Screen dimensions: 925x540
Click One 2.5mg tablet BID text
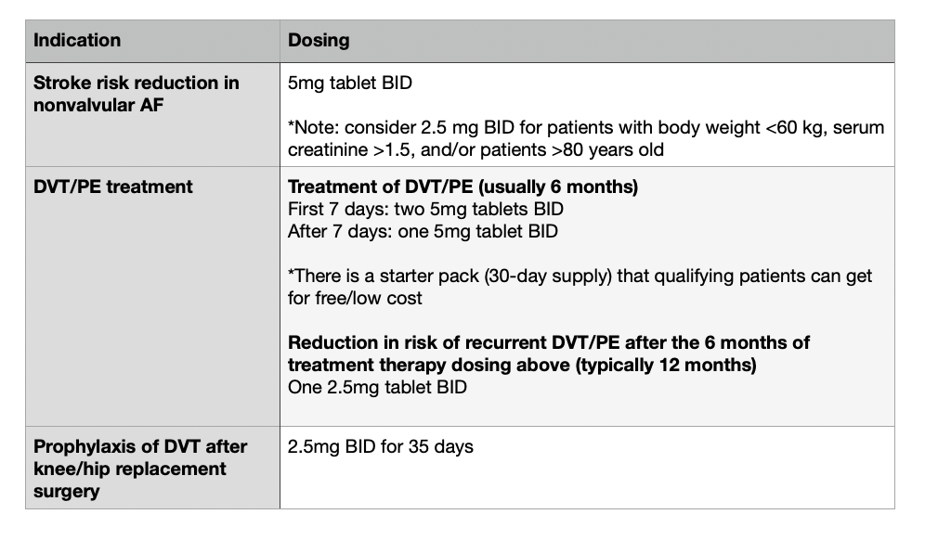pos(377,387)
